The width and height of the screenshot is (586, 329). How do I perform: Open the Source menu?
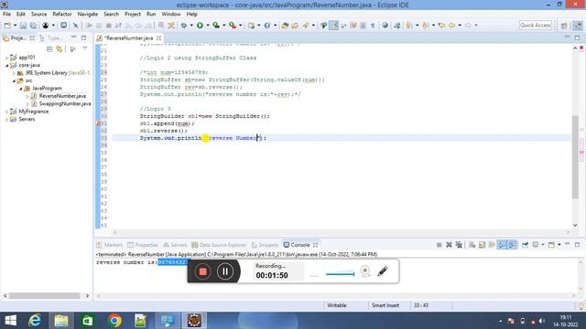click(38, 14)
